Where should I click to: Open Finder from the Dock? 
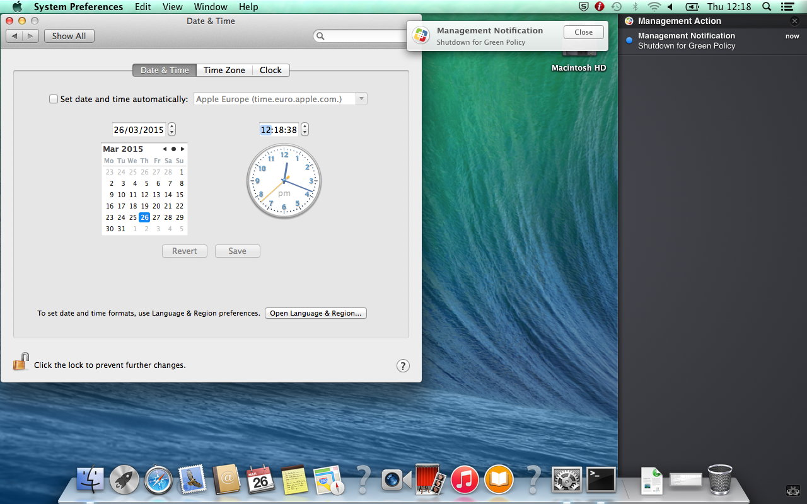point(90,481)
